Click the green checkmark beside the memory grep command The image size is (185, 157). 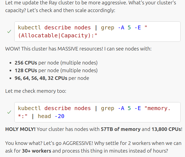[9, 112]
